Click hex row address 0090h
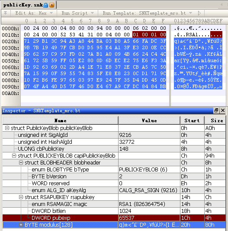This screenshot has height=231, width=228. [10, 87]
